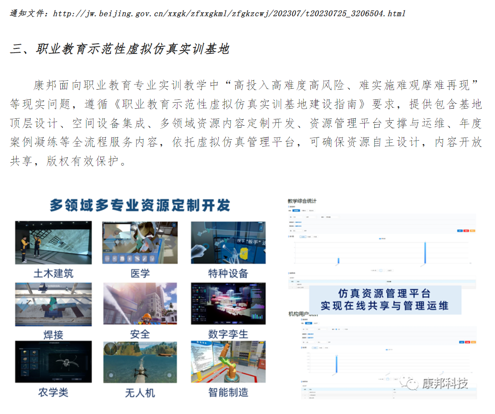Select the 安全 firefighter safety image
Screen dimensions: 495x414
[140, 304]
